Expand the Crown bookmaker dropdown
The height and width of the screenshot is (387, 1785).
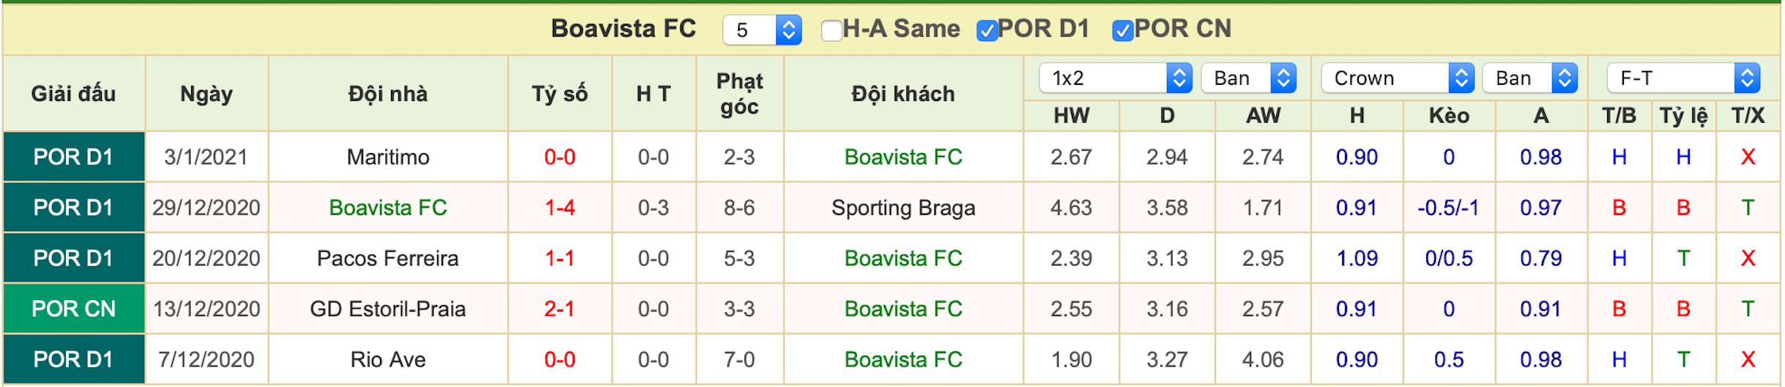point(1397,78)
